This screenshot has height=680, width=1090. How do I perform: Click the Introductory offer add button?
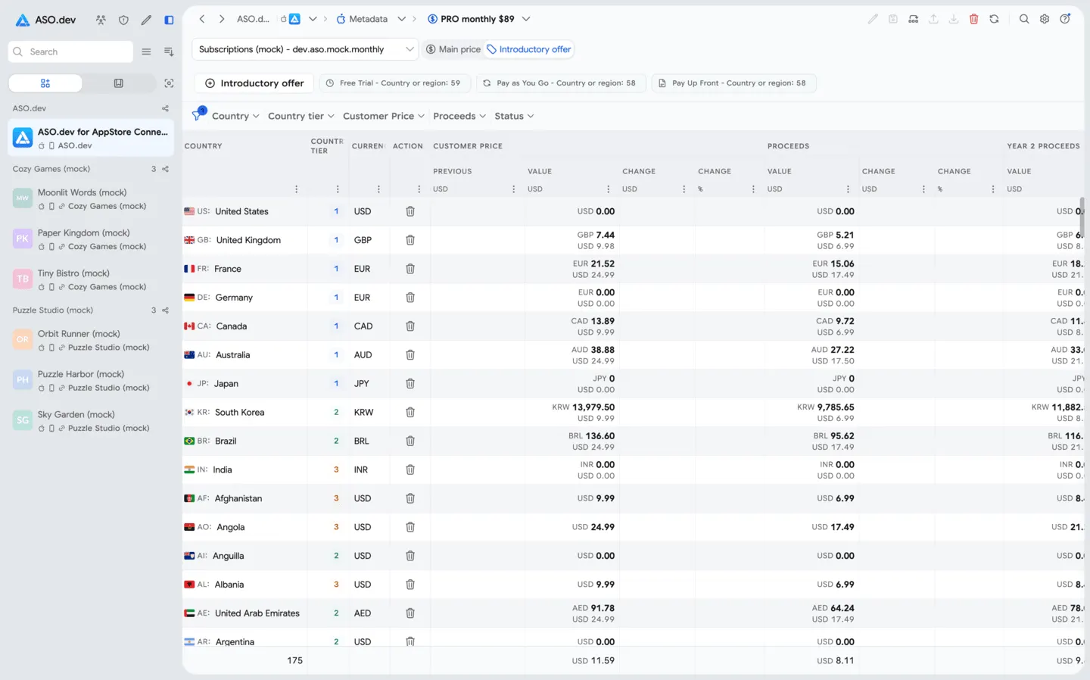254,83
